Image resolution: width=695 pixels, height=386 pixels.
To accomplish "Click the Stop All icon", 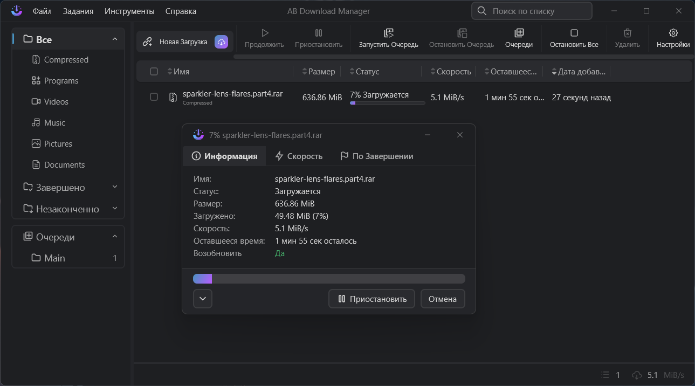I will (x=574, y=33).
